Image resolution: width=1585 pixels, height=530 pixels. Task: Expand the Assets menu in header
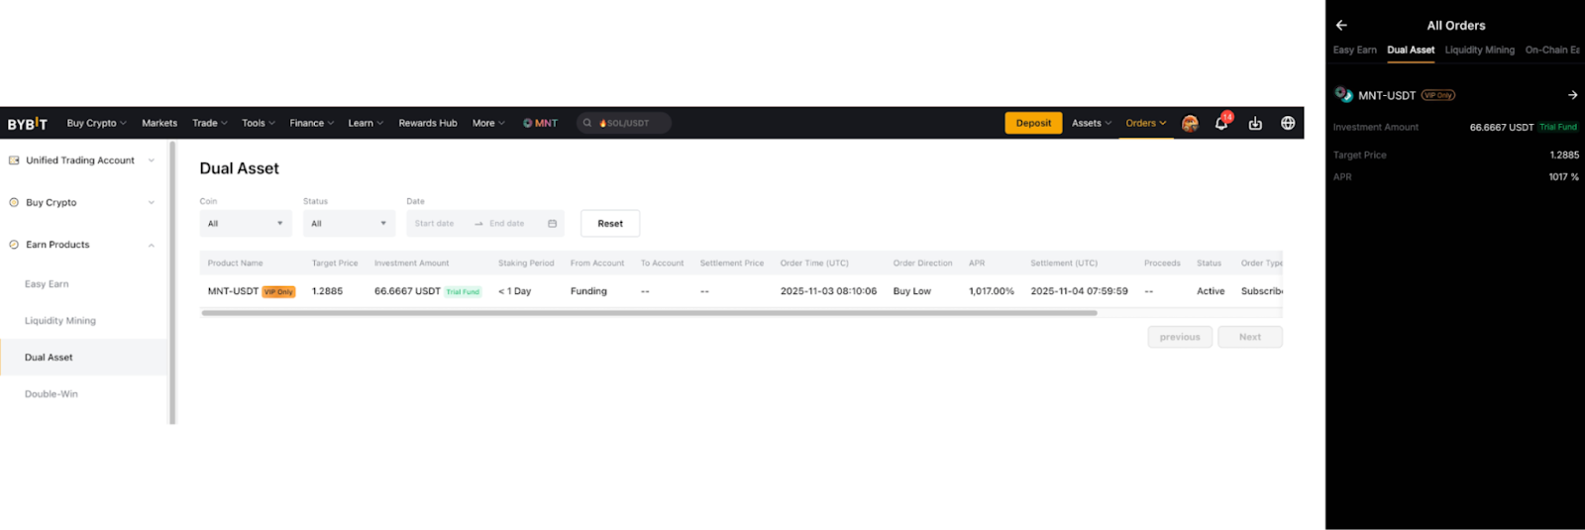[x=1091, y=123]
